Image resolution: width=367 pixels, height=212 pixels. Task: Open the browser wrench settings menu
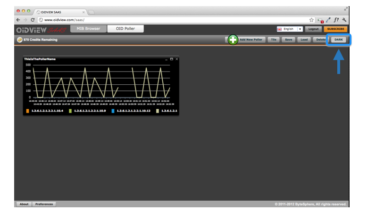tap(344, 20)
